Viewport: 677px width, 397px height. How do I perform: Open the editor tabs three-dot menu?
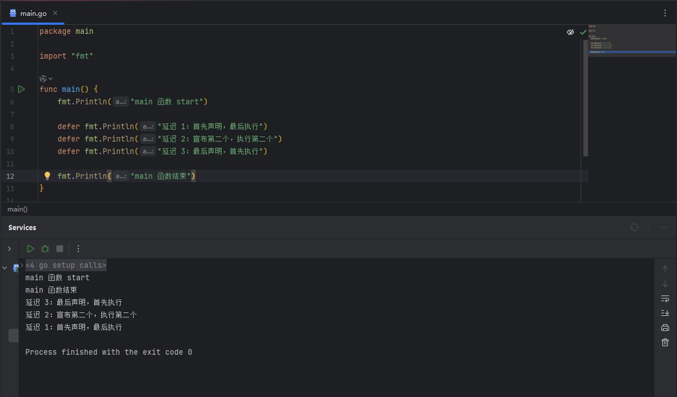pyautogui.click(x=665, y=13)
